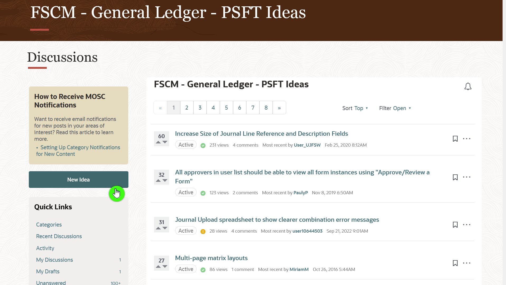Bookmark the "Journal Upload spreadsheet" discussion
Image resolution: width=506 pixels, height=285 pixels.
(x=455, y=224)
